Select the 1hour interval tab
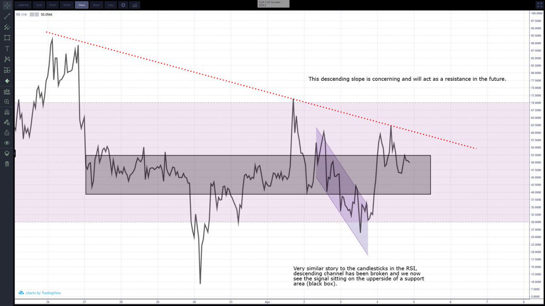The image size is (545, 306). point(82,5)
